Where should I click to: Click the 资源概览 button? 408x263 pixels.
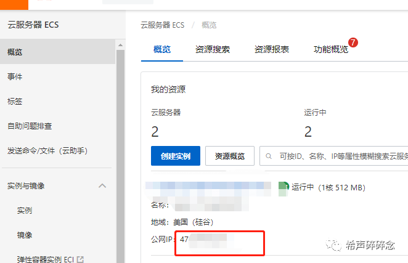point(230,156)
